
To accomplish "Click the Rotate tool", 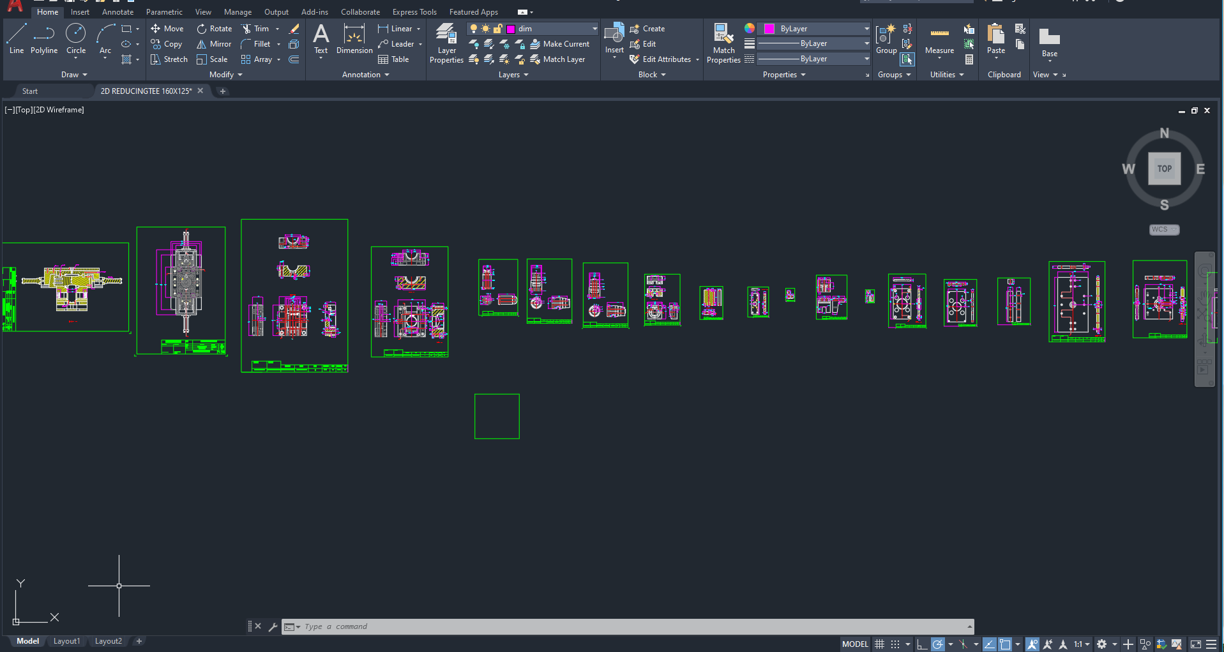I will click(214, 29).
